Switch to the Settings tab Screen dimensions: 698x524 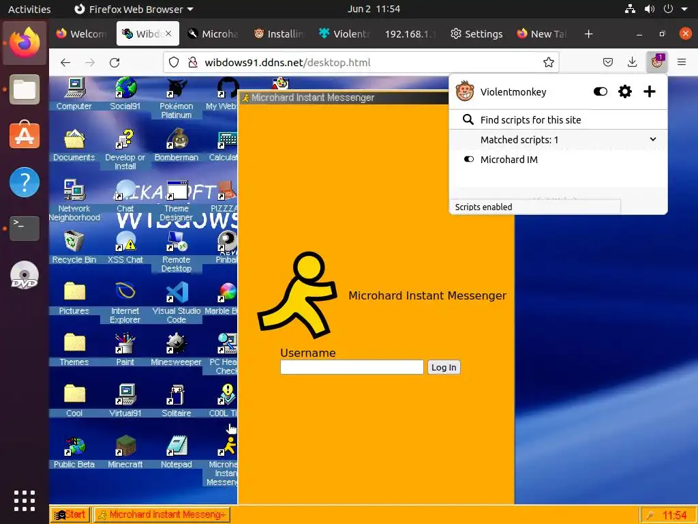pyautogui.click(x=476, y=34)
